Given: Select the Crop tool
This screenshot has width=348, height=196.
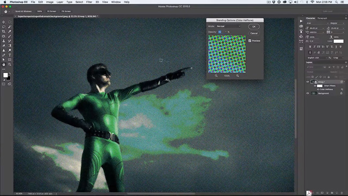Looking at the screenshot, I should pos(4,32).
